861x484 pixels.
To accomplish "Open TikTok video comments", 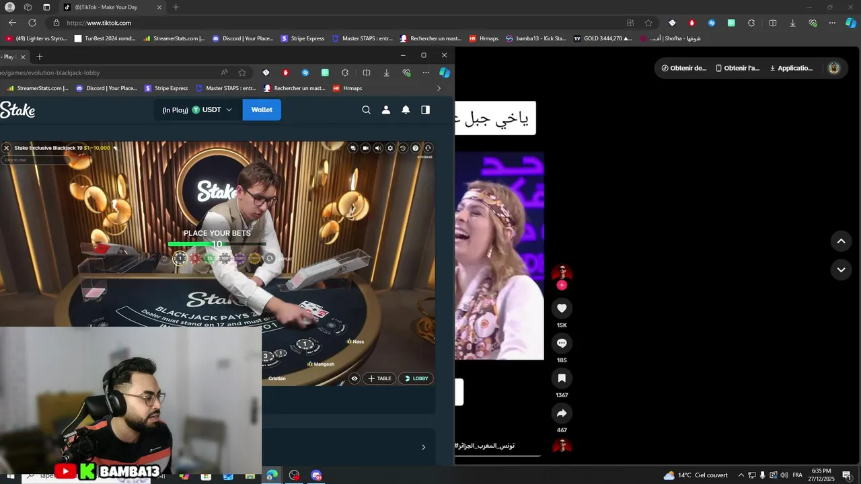I will [x=562, y=343].
